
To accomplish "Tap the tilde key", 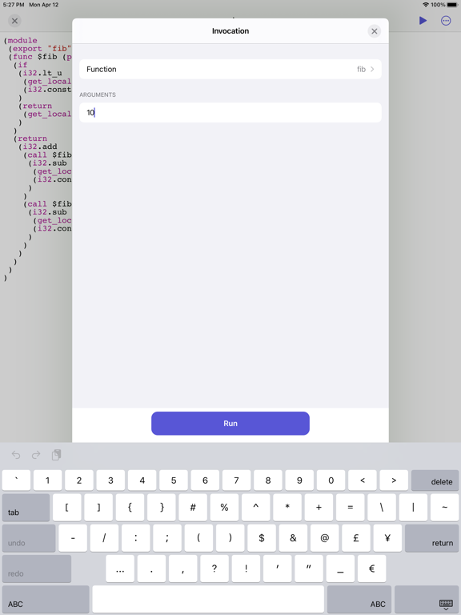I will (444, 507).
